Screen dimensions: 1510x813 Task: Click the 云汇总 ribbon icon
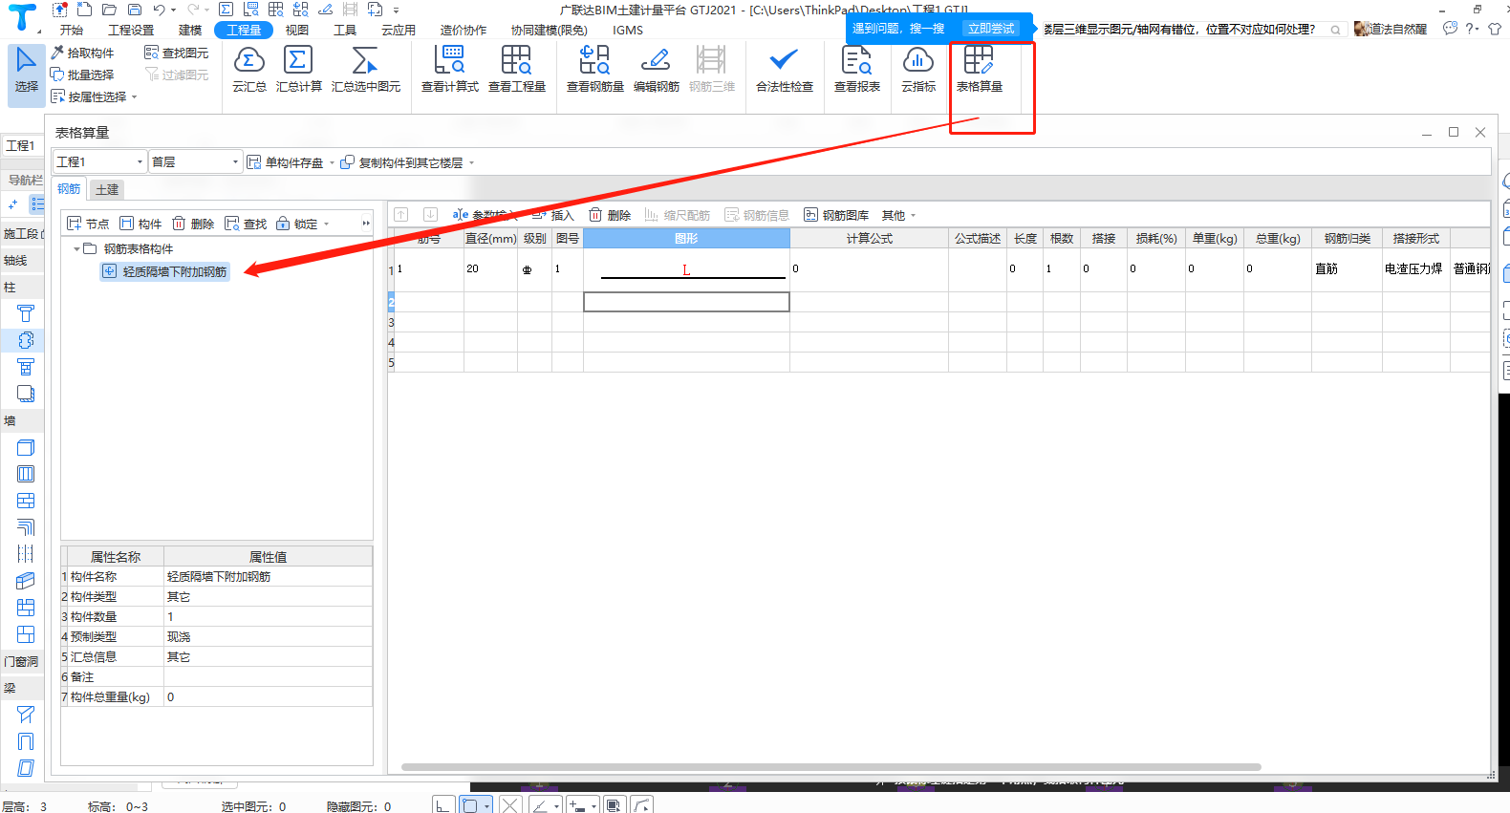[248, 70]
